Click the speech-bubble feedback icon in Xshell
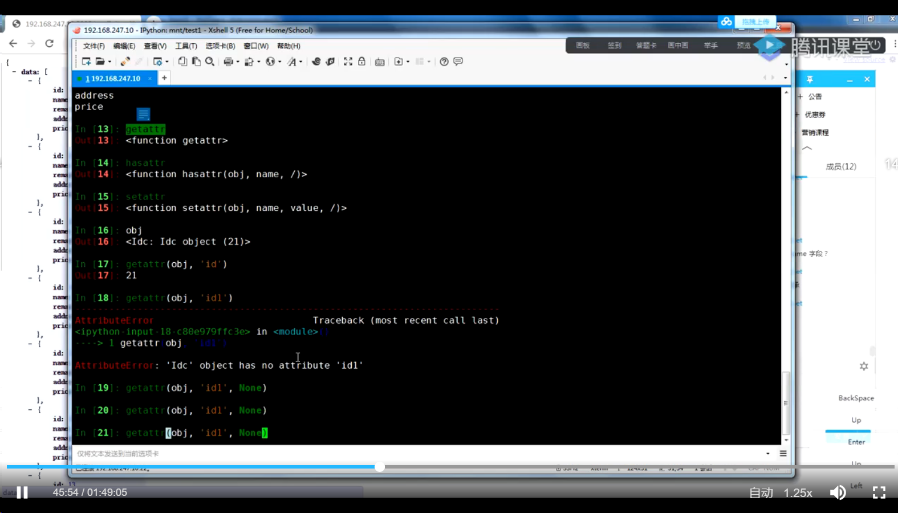This screenshot has width=898, height=513. [458, 62]
